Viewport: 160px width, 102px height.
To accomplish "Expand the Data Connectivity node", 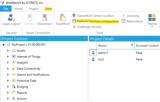I will point(8,69).
